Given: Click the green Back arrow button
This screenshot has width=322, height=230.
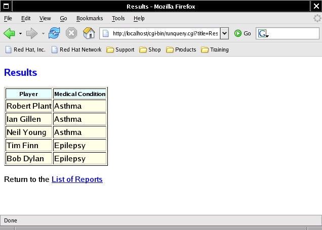Looking at the screenshot, I should (x=9, y=33).
